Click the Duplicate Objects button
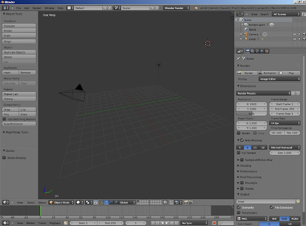Image resolution: width=306 pixels, height=226 pixels. coord(19,52)
